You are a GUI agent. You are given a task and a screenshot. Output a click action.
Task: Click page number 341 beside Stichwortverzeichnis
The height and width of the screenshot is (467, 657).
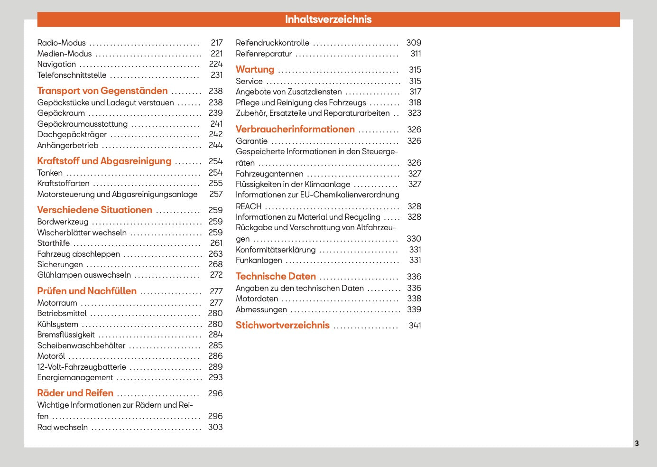pos(415,326)
